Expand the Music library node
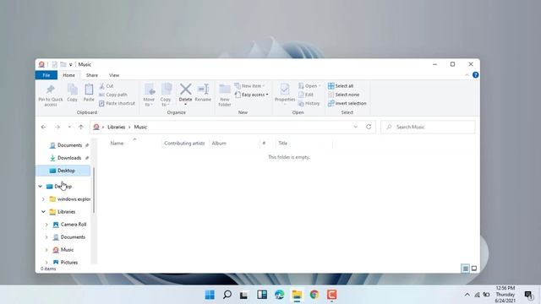 tap(46, 250)
